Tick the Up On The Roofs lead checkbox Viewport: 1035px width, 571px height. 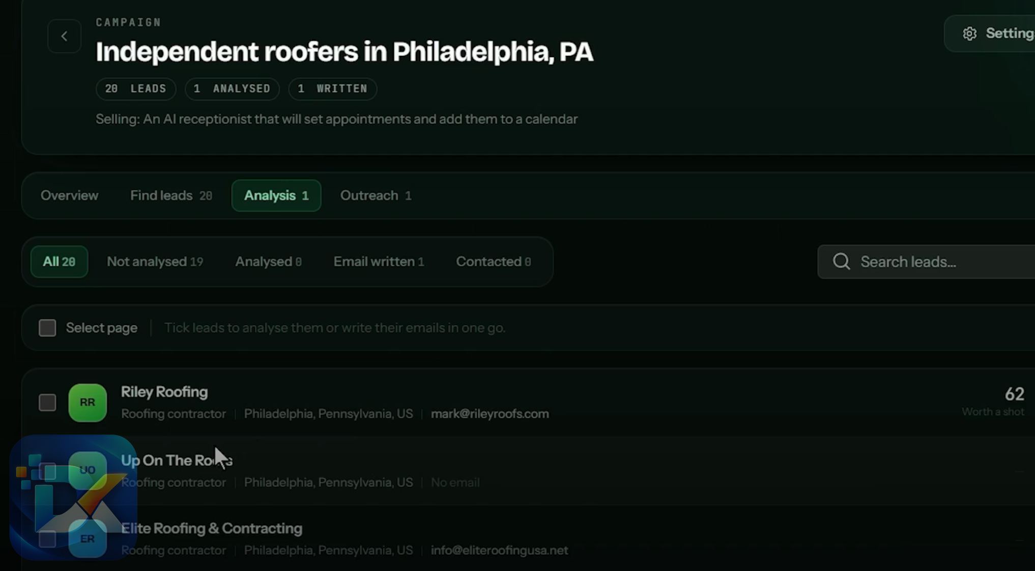coord(47,471)
